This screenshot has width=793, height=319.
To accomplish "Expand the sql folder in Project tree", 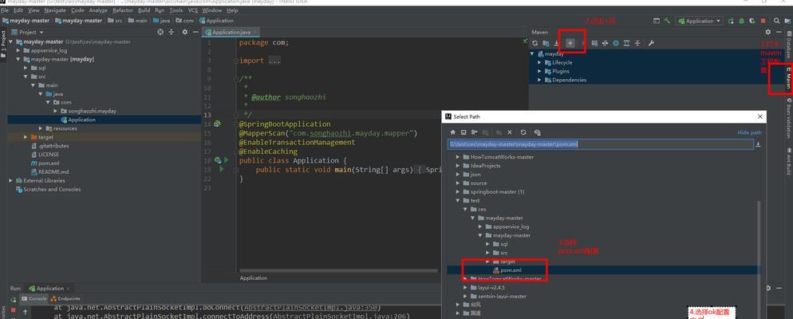I will tap(26, 67).
